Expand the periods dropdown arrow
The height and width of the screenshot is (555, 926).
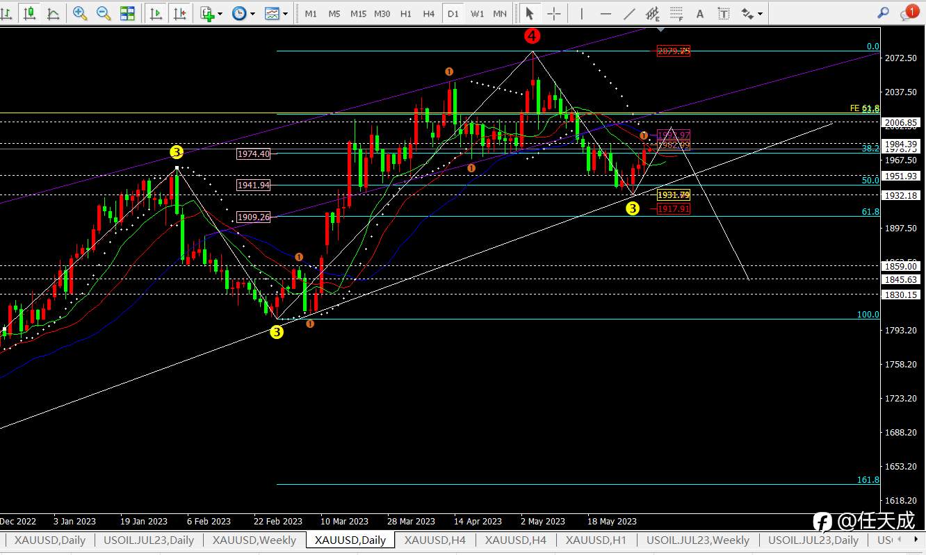[x=252, y=14]
